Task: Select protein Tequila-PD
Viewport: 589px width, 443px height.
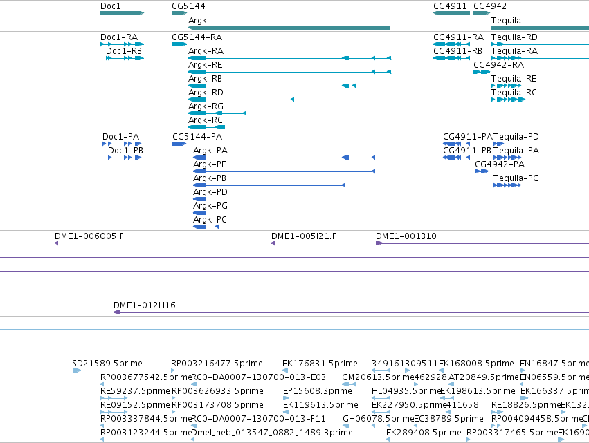Action: pos(541,144)
